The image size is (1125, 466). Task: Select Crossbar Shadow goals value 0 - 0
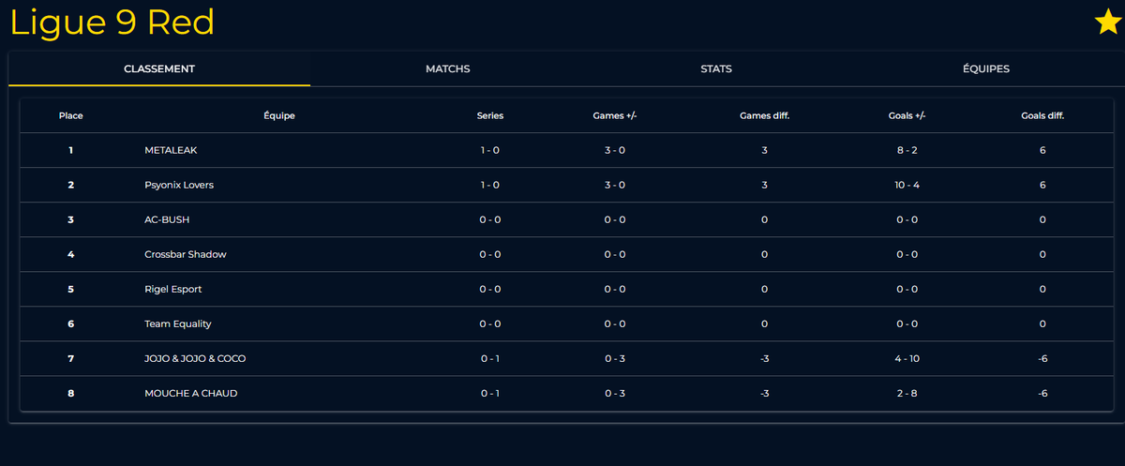pos(907,254)
